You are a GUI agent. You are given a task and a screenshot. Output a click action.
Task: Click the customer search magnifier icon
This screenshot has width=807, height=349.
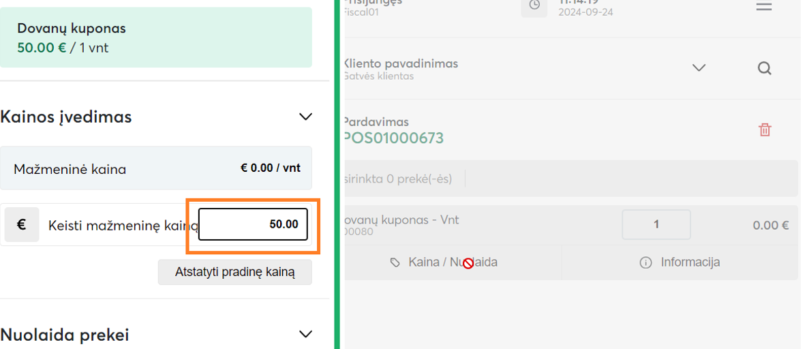(764, 68)
